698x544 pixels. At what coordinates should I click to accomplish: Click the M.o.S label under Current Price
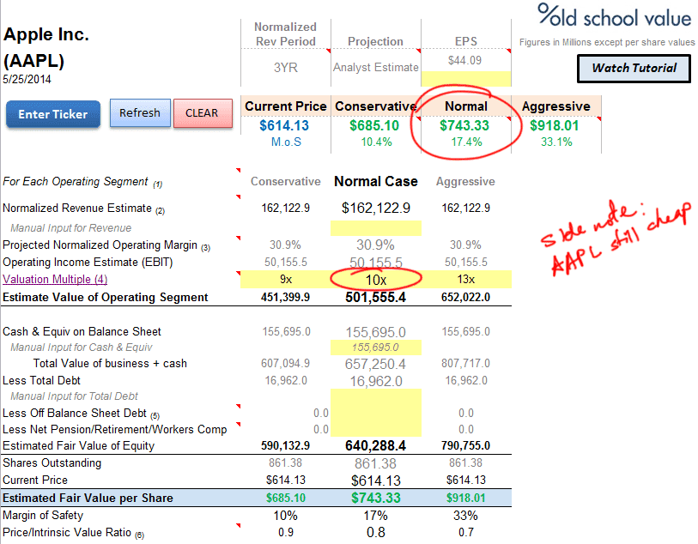(x=286, y=142)
